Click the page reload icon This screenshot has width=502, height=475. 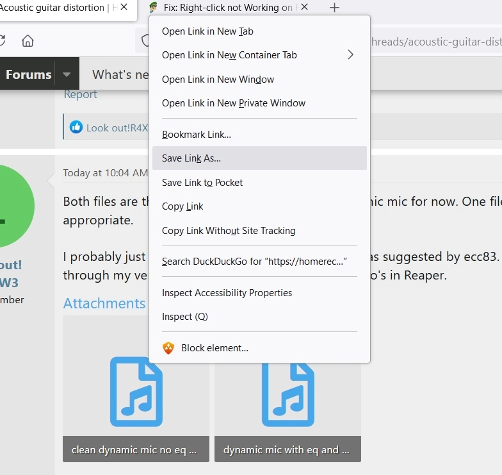2,41
